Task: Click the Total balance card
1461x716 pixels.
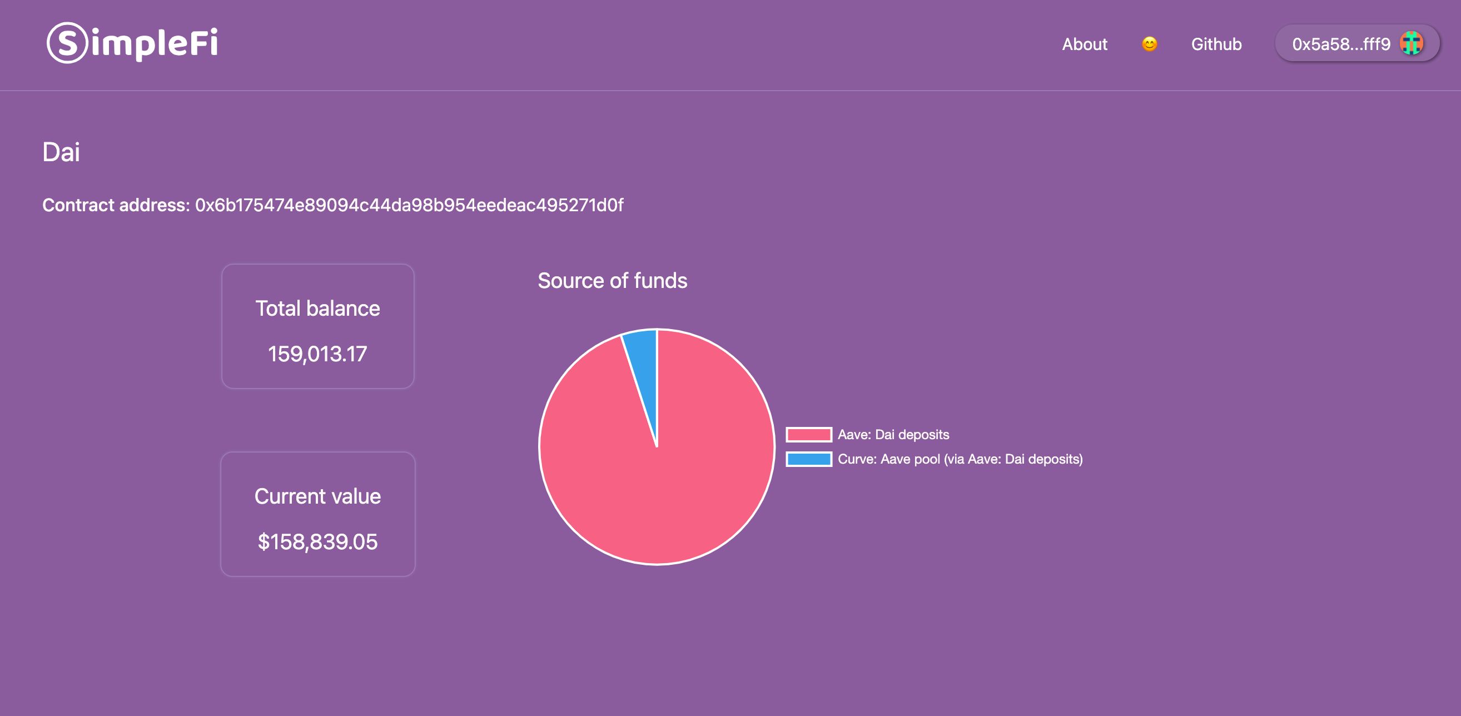Action: click(x=317, y=326)
